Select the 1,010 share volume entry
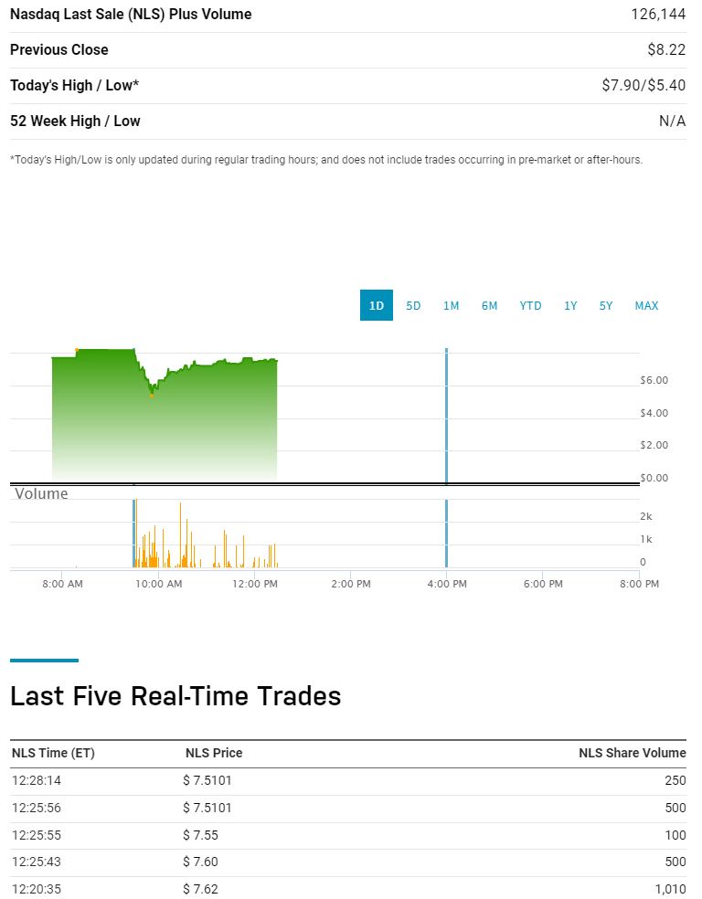Image resolution: width=702 pixels, height=899 pixels. click(x=670, y=888)
